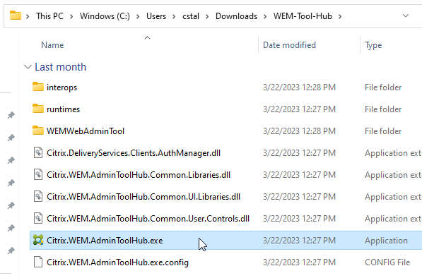
Task: Click the WEMWebAdminTool row date modified
Action: (299, 131)
